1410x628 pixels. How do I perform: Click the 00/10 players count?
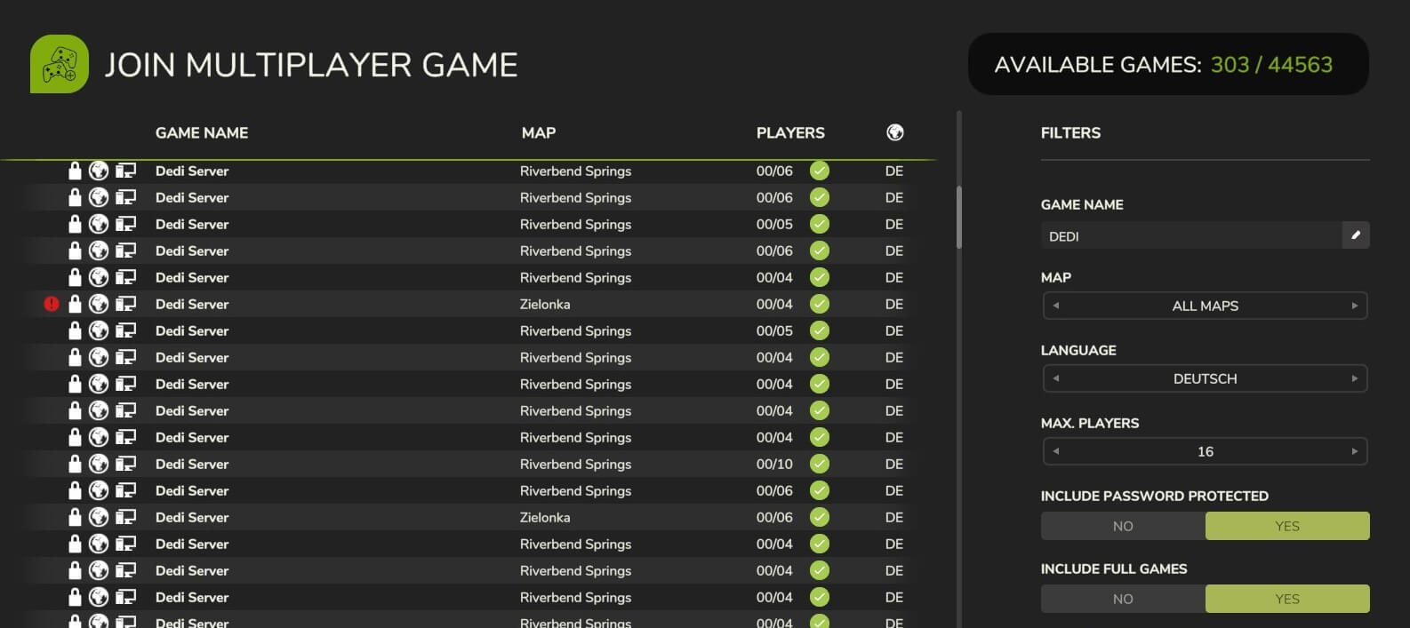(774, 464)
